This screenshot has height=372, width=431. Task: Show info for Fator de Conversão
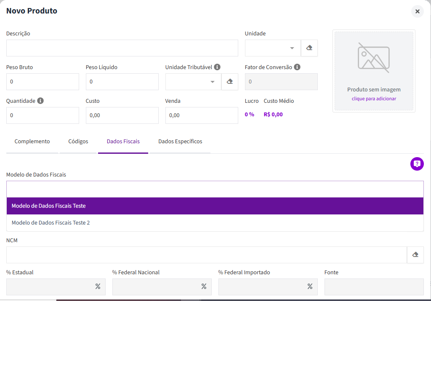pos(297,67)
